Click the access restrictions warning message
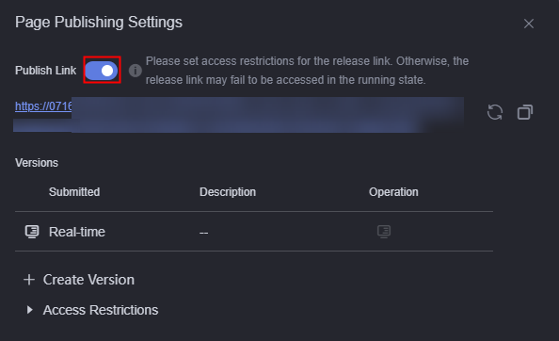 (307, 71)
